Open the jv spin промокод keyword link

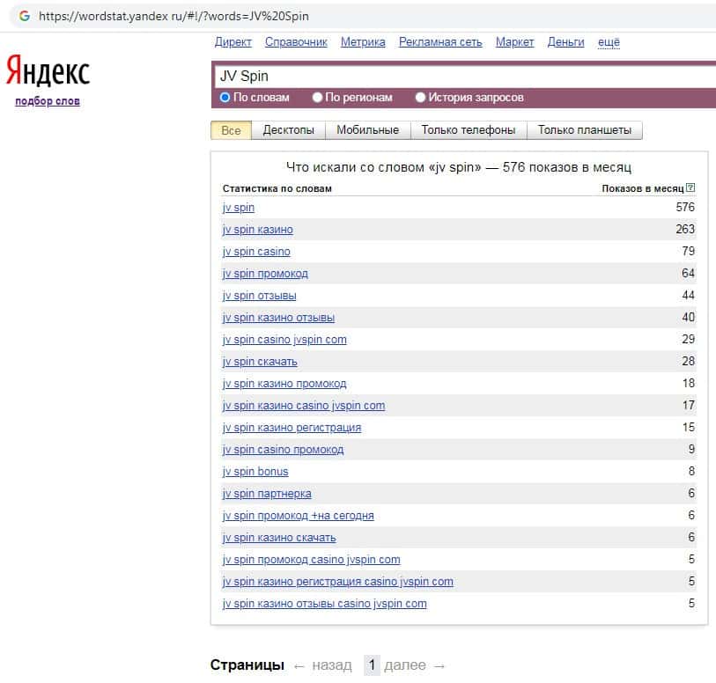point(265,274)
